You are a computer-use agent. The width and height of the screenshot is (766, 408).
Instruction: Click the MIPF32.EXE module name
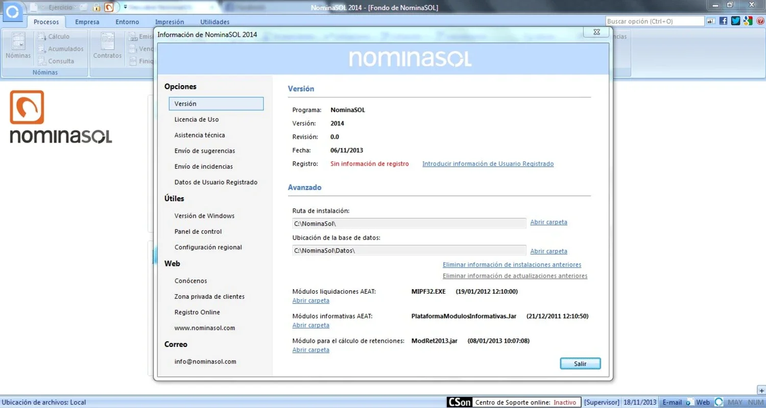point(428,292)
